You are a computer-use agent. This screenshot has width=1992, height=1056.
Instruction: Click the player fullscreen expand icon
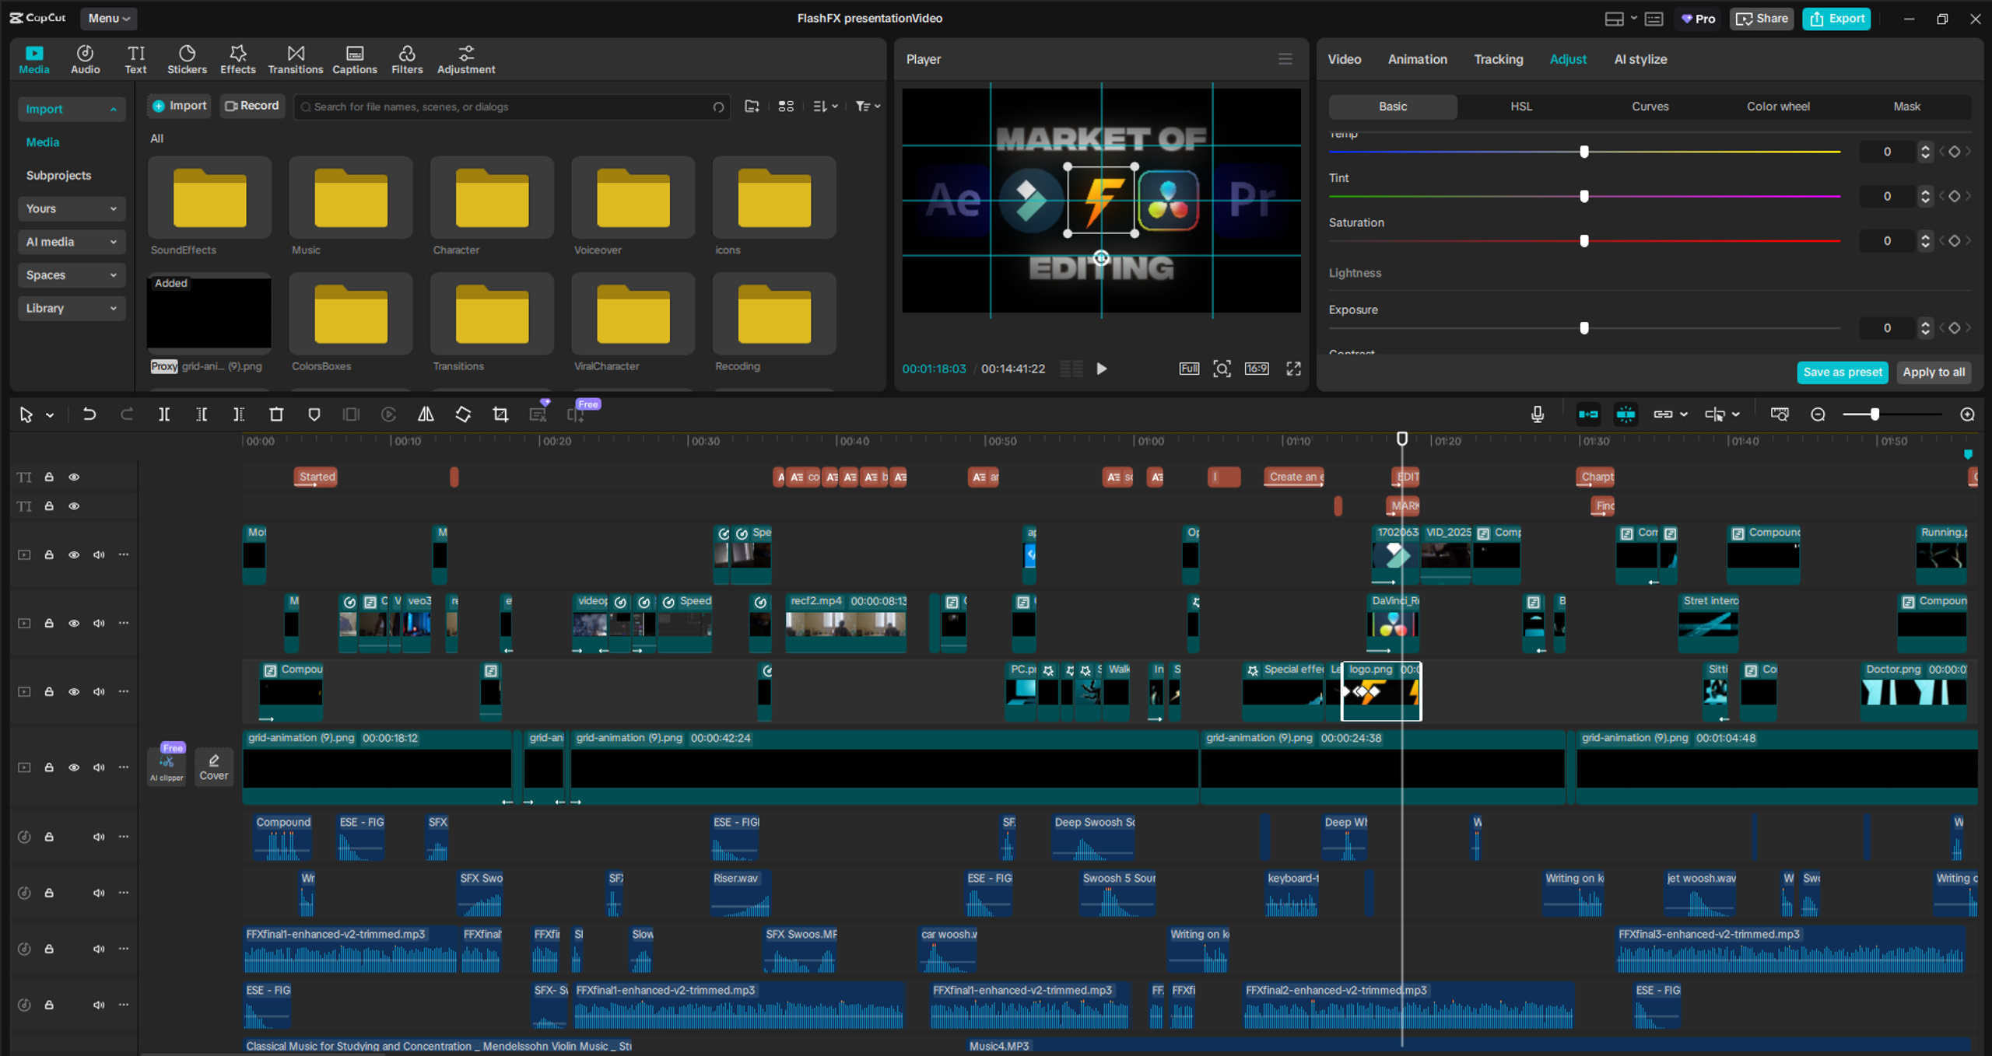pyautogui.click(x=1293, y=369)
